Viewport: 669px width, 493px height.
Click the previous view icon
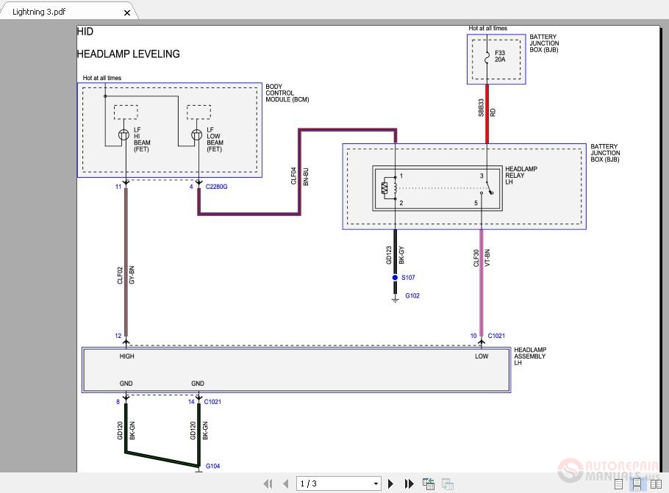pos(429,483)
